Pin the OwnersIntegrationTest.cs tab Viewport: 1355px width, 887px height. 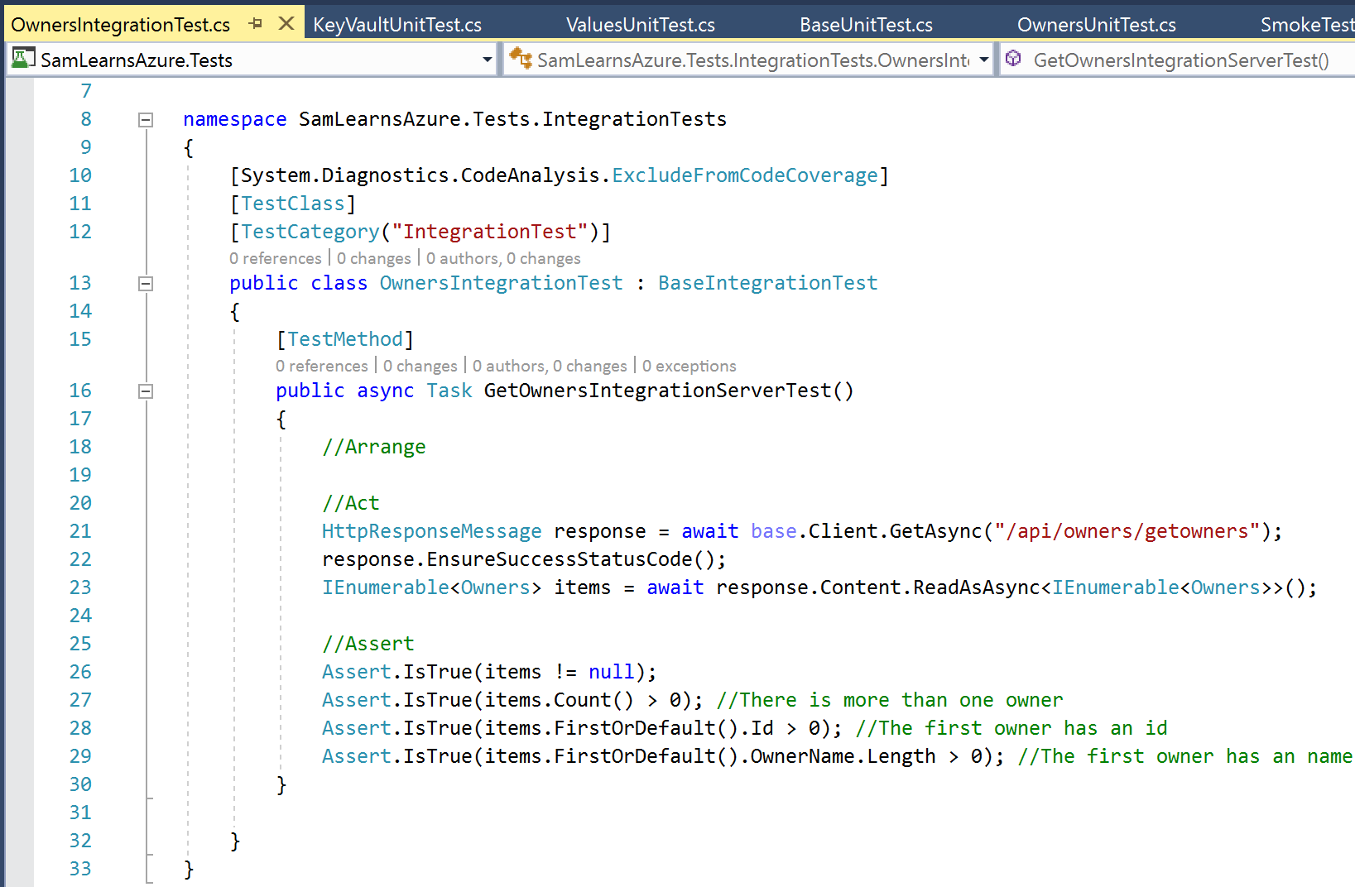256,24
